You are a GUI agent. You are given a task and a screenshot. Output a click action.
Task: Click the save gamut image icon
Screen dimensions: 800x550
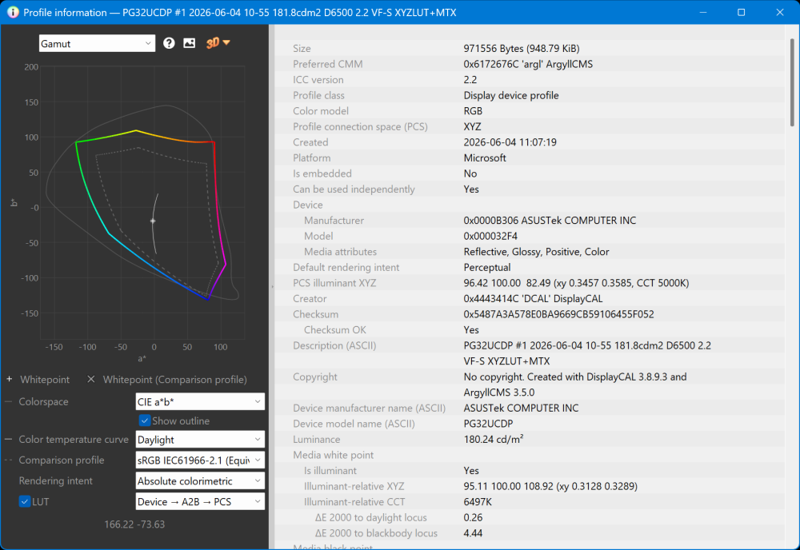[x=190, y=43]
